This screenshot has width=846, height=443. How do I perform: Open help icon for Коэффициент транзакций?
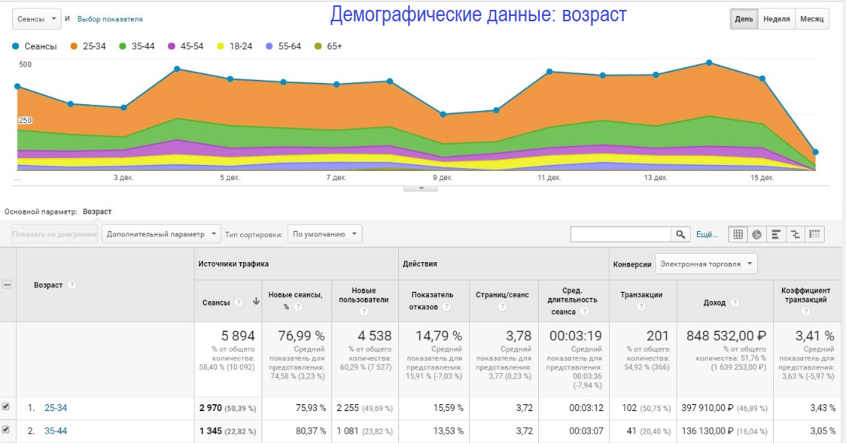(806, 312)
